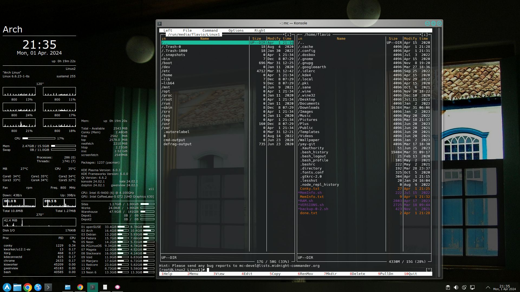Open the wired network tray icon
This screenshot has height=292, width=520.
(x=472, y=287)
